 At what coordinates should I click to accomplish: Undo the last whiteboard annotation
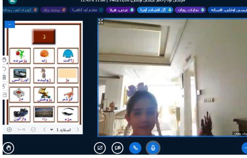point(4,69)
